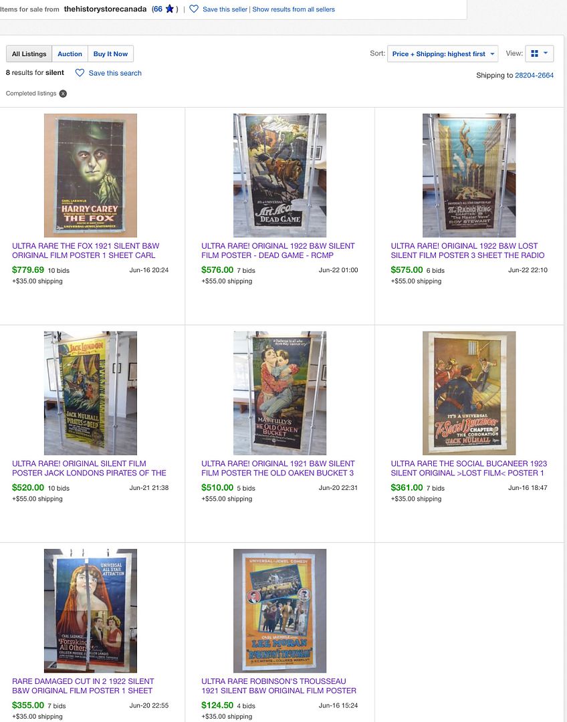Open the Old Oaken Bucket poster thumbnail

(279, 393)
